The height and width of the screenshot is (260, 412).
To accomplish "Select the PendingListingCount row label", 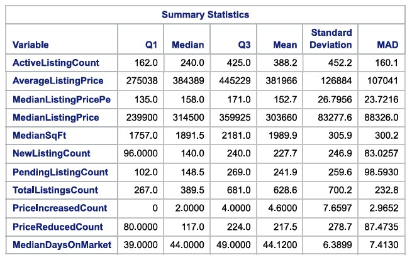I will (x=60, y=171).
